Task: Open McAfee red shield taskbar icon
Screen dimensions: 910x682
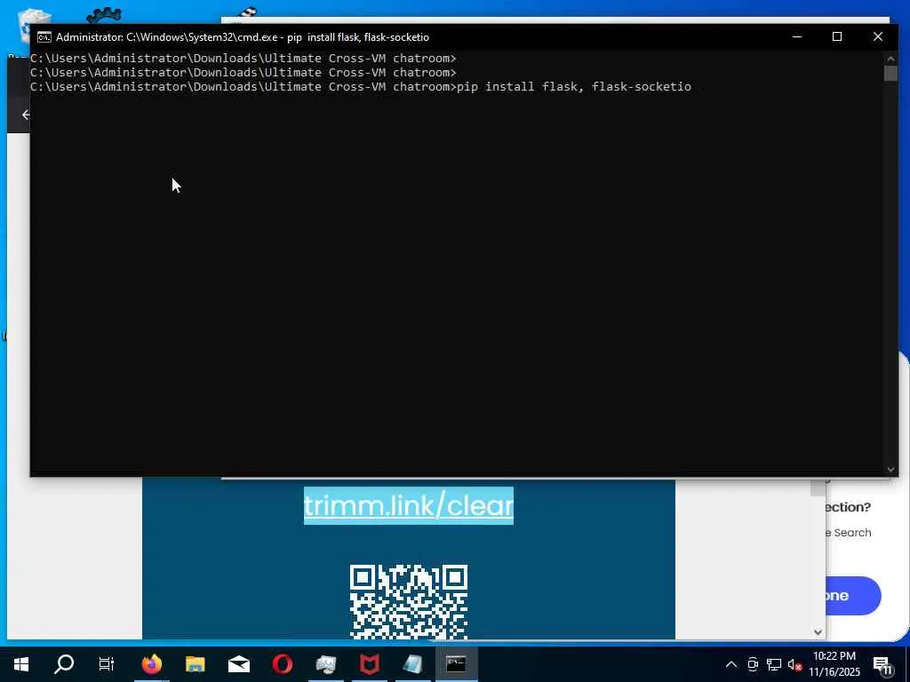Action: tap(370, 664)
